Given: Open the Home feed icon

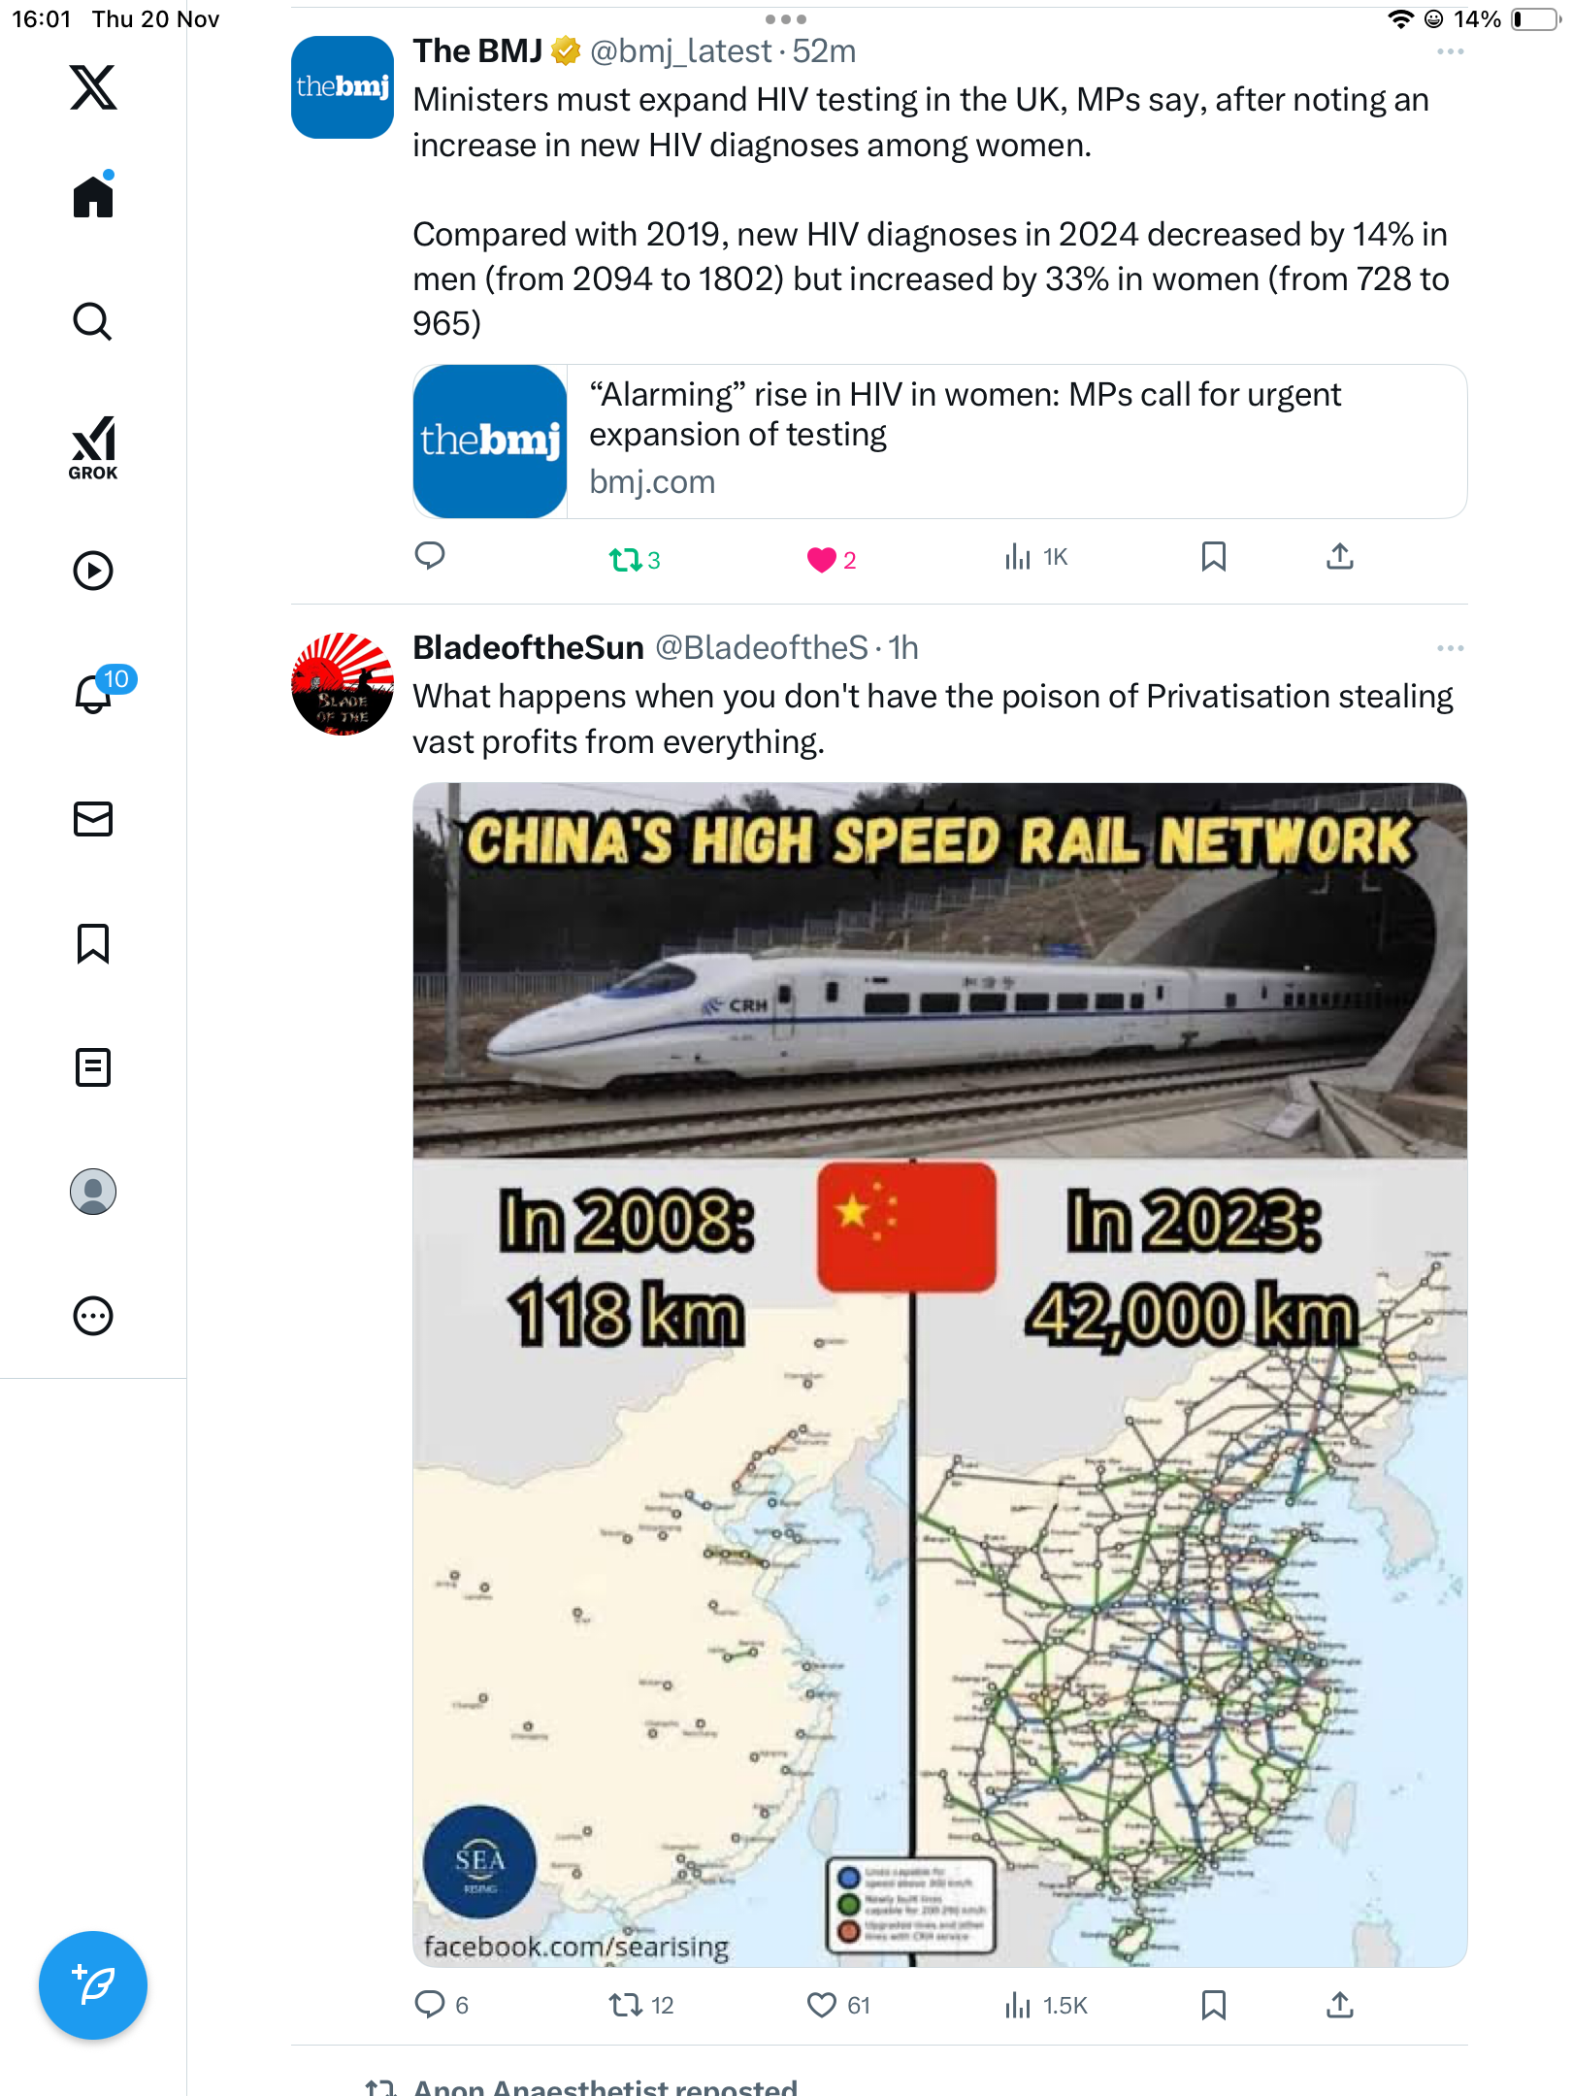Looking at the screenshot, I should click(93, 196).
